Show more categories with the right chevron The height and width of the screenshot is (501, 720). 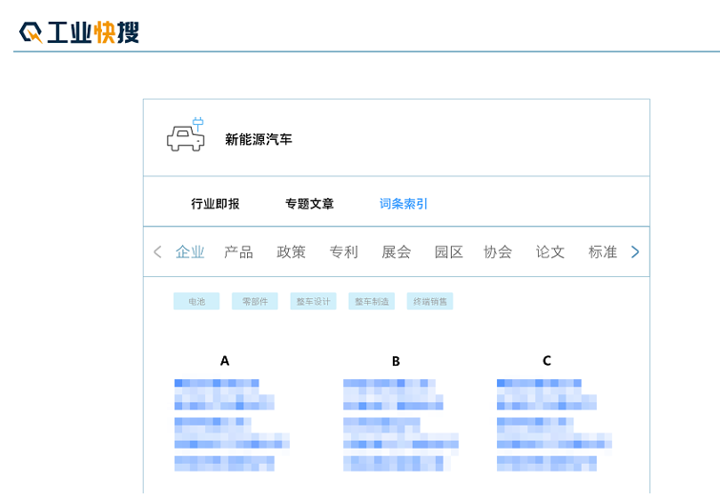point(635,252)
